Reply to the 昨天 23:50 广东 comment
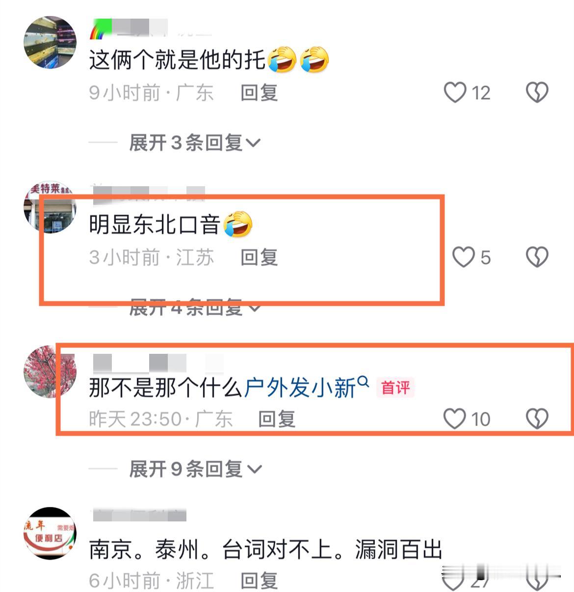The image size is (574, 592). click(277, 419)
